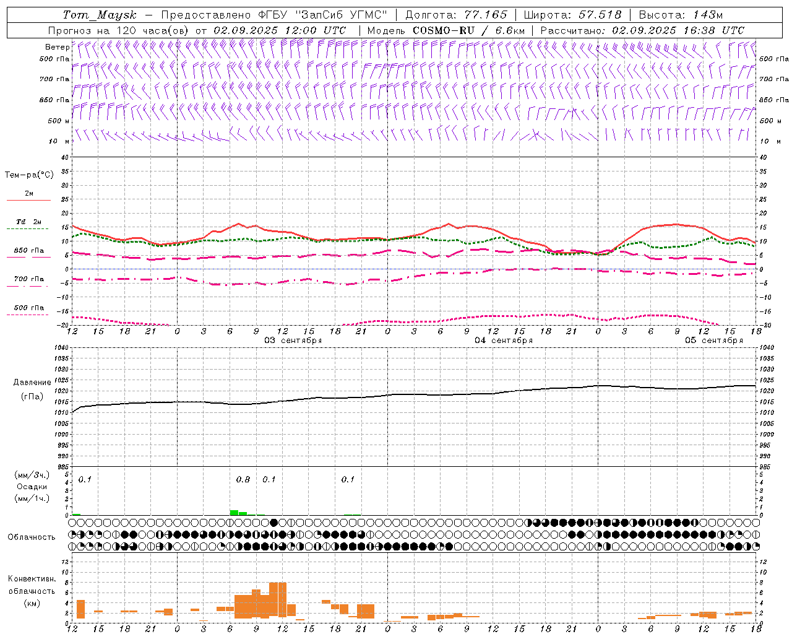The height and width of the screenshot is (634, 792).
Task: Click the tallest green precipitation bar
Action: click(x=234, y=513)
